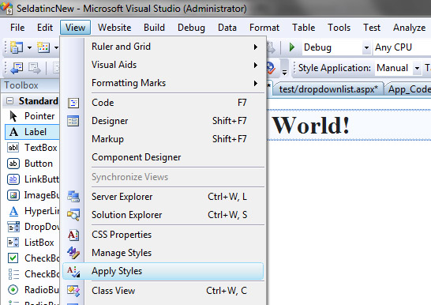Select the CheckBoxList control in Toolbox
Image resolution: width=431 pixels, height=305 pixels.
(x=32, y=274)
